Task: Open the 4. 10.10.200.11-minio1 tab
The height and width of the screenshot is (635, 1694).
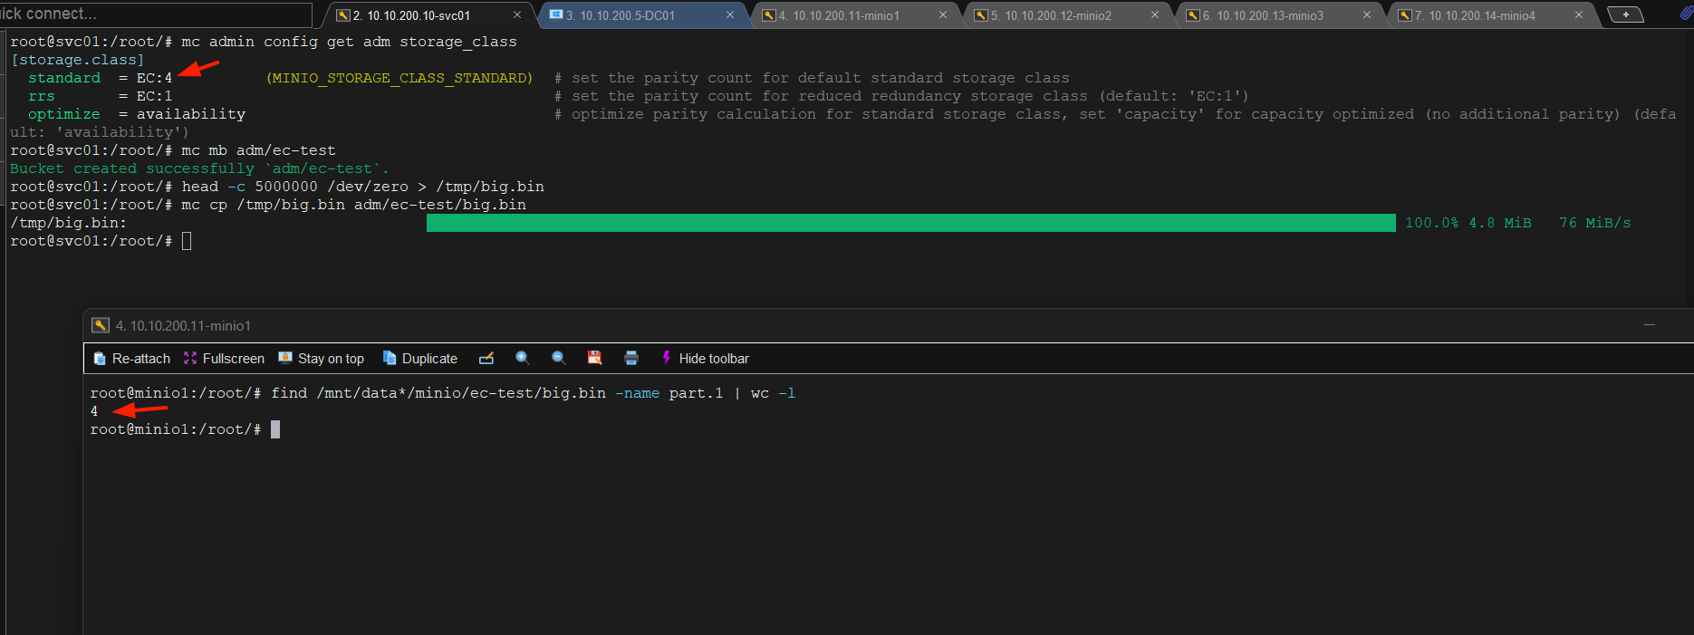Action: click(x=853, y=15)
